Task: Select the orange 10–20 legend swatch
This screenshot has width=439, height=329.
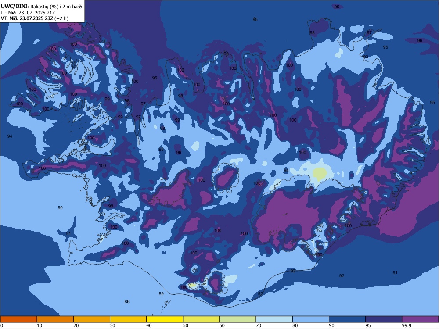Action: (55, 319)
